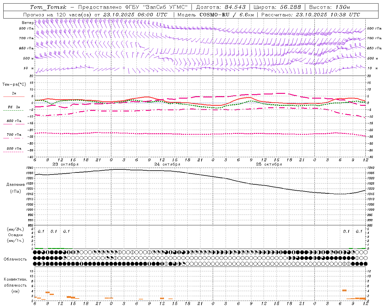The width and height of the screenshot is (383, 306).
Task: Click 'Прогноз на 120 часа(ов)' forecast text
Action: tap(57, 15)
